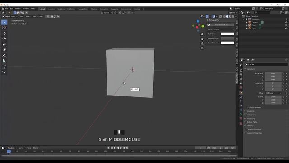Screen dimensions: 289x163
Task: Select the Move tool
Action: point(4,34)
